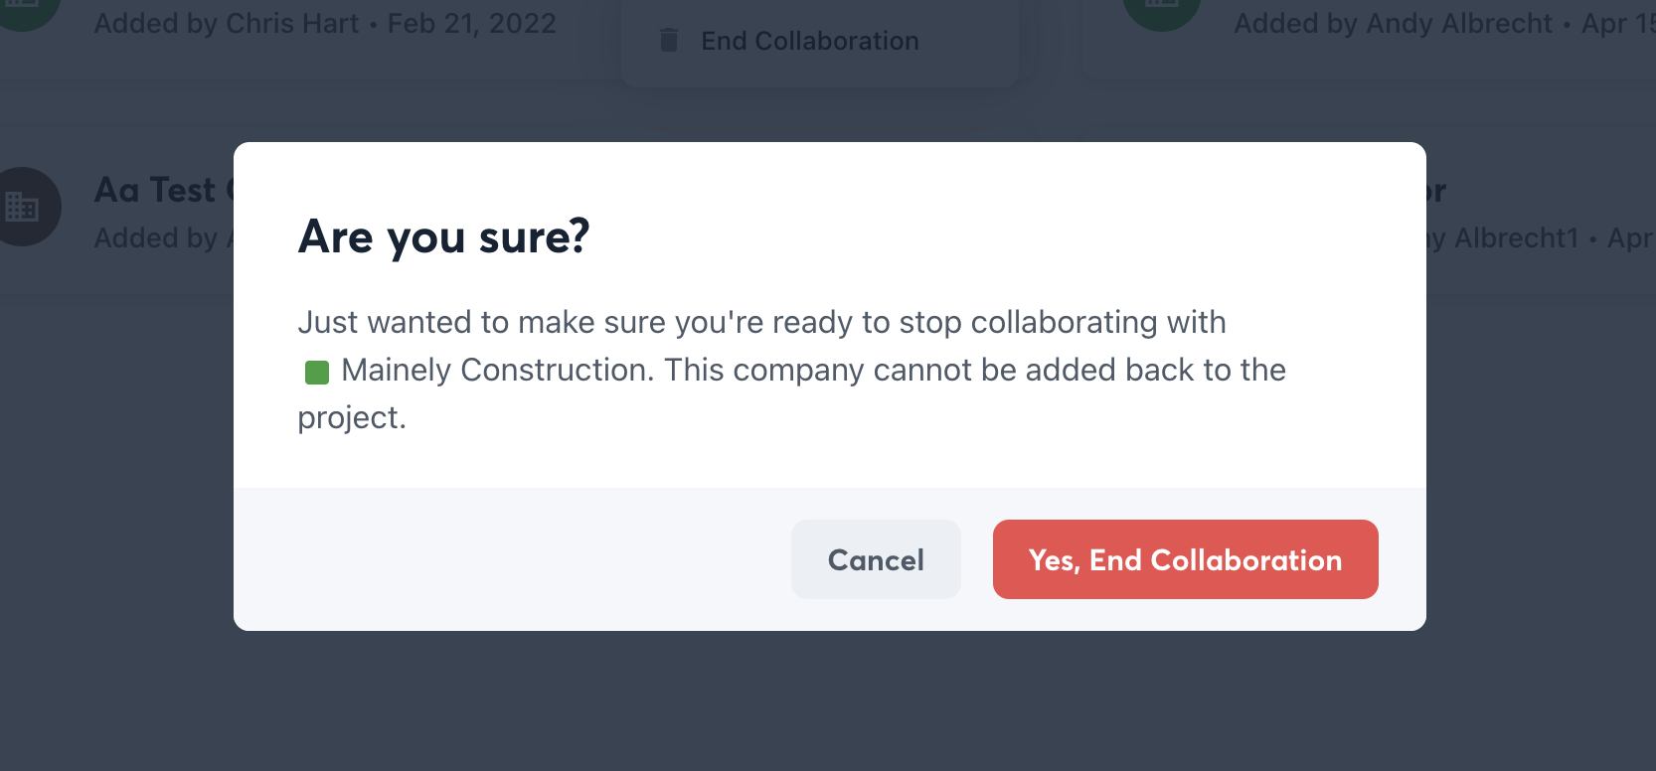Click the Cancel button
This screenshot has height=771, width=1656.
coord(876,559)
